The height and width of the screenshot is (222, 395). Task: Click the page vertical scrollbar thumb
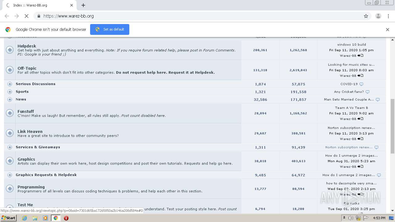click(x=393, y=126)
